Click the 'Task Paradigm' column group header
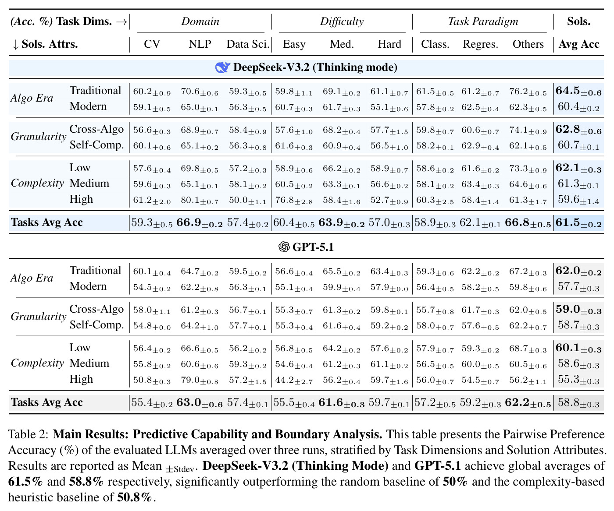 pos(483,21)
